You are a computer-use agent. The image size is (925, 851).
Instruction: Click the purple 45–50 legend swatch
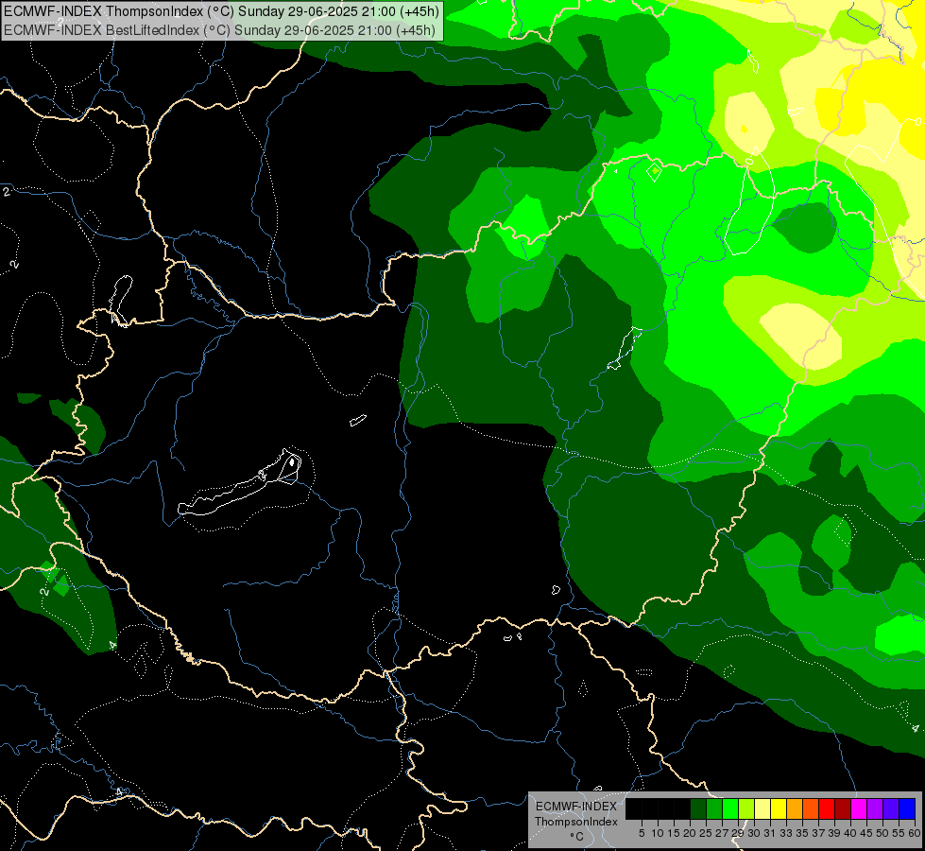(875, 808)
